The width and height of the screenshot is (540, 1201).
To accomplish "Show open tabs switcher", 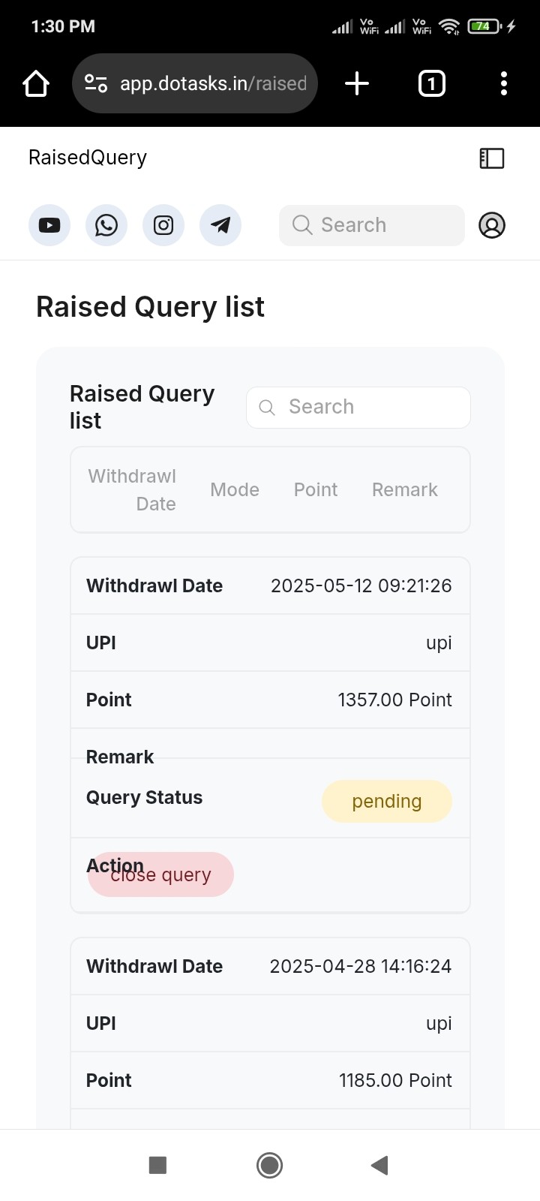I will pos(431,83).
